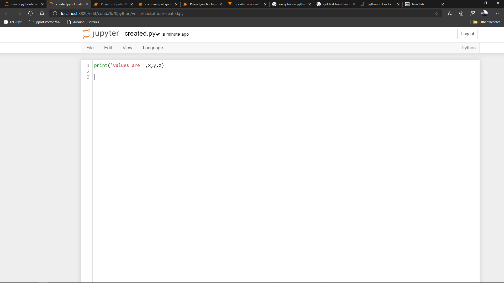Click the user profile avatar

coord(484,13)
